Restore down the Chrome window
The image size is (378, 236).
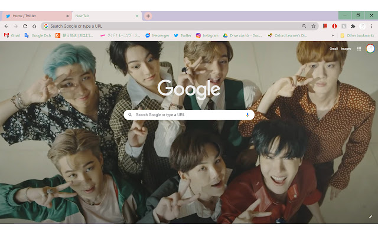pos(358,15)
